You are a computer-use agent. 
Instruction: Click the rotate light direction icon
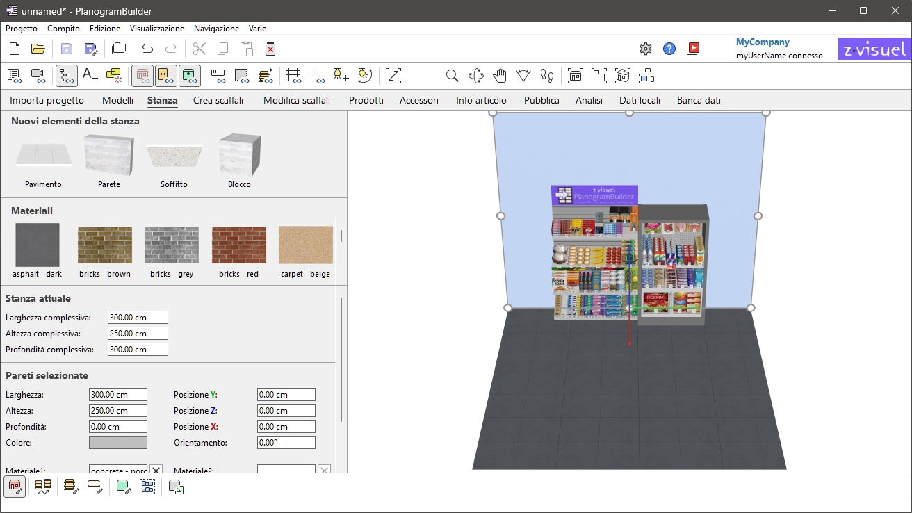click(x=365, y=75)
